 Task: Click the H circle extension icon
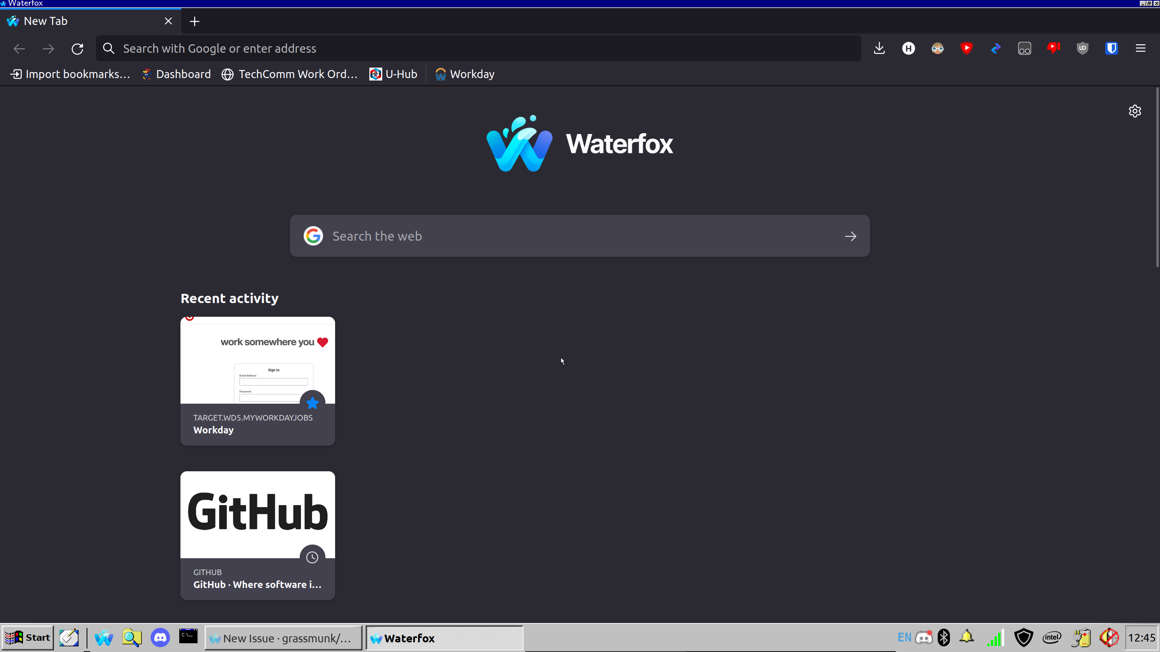(908, 48)
